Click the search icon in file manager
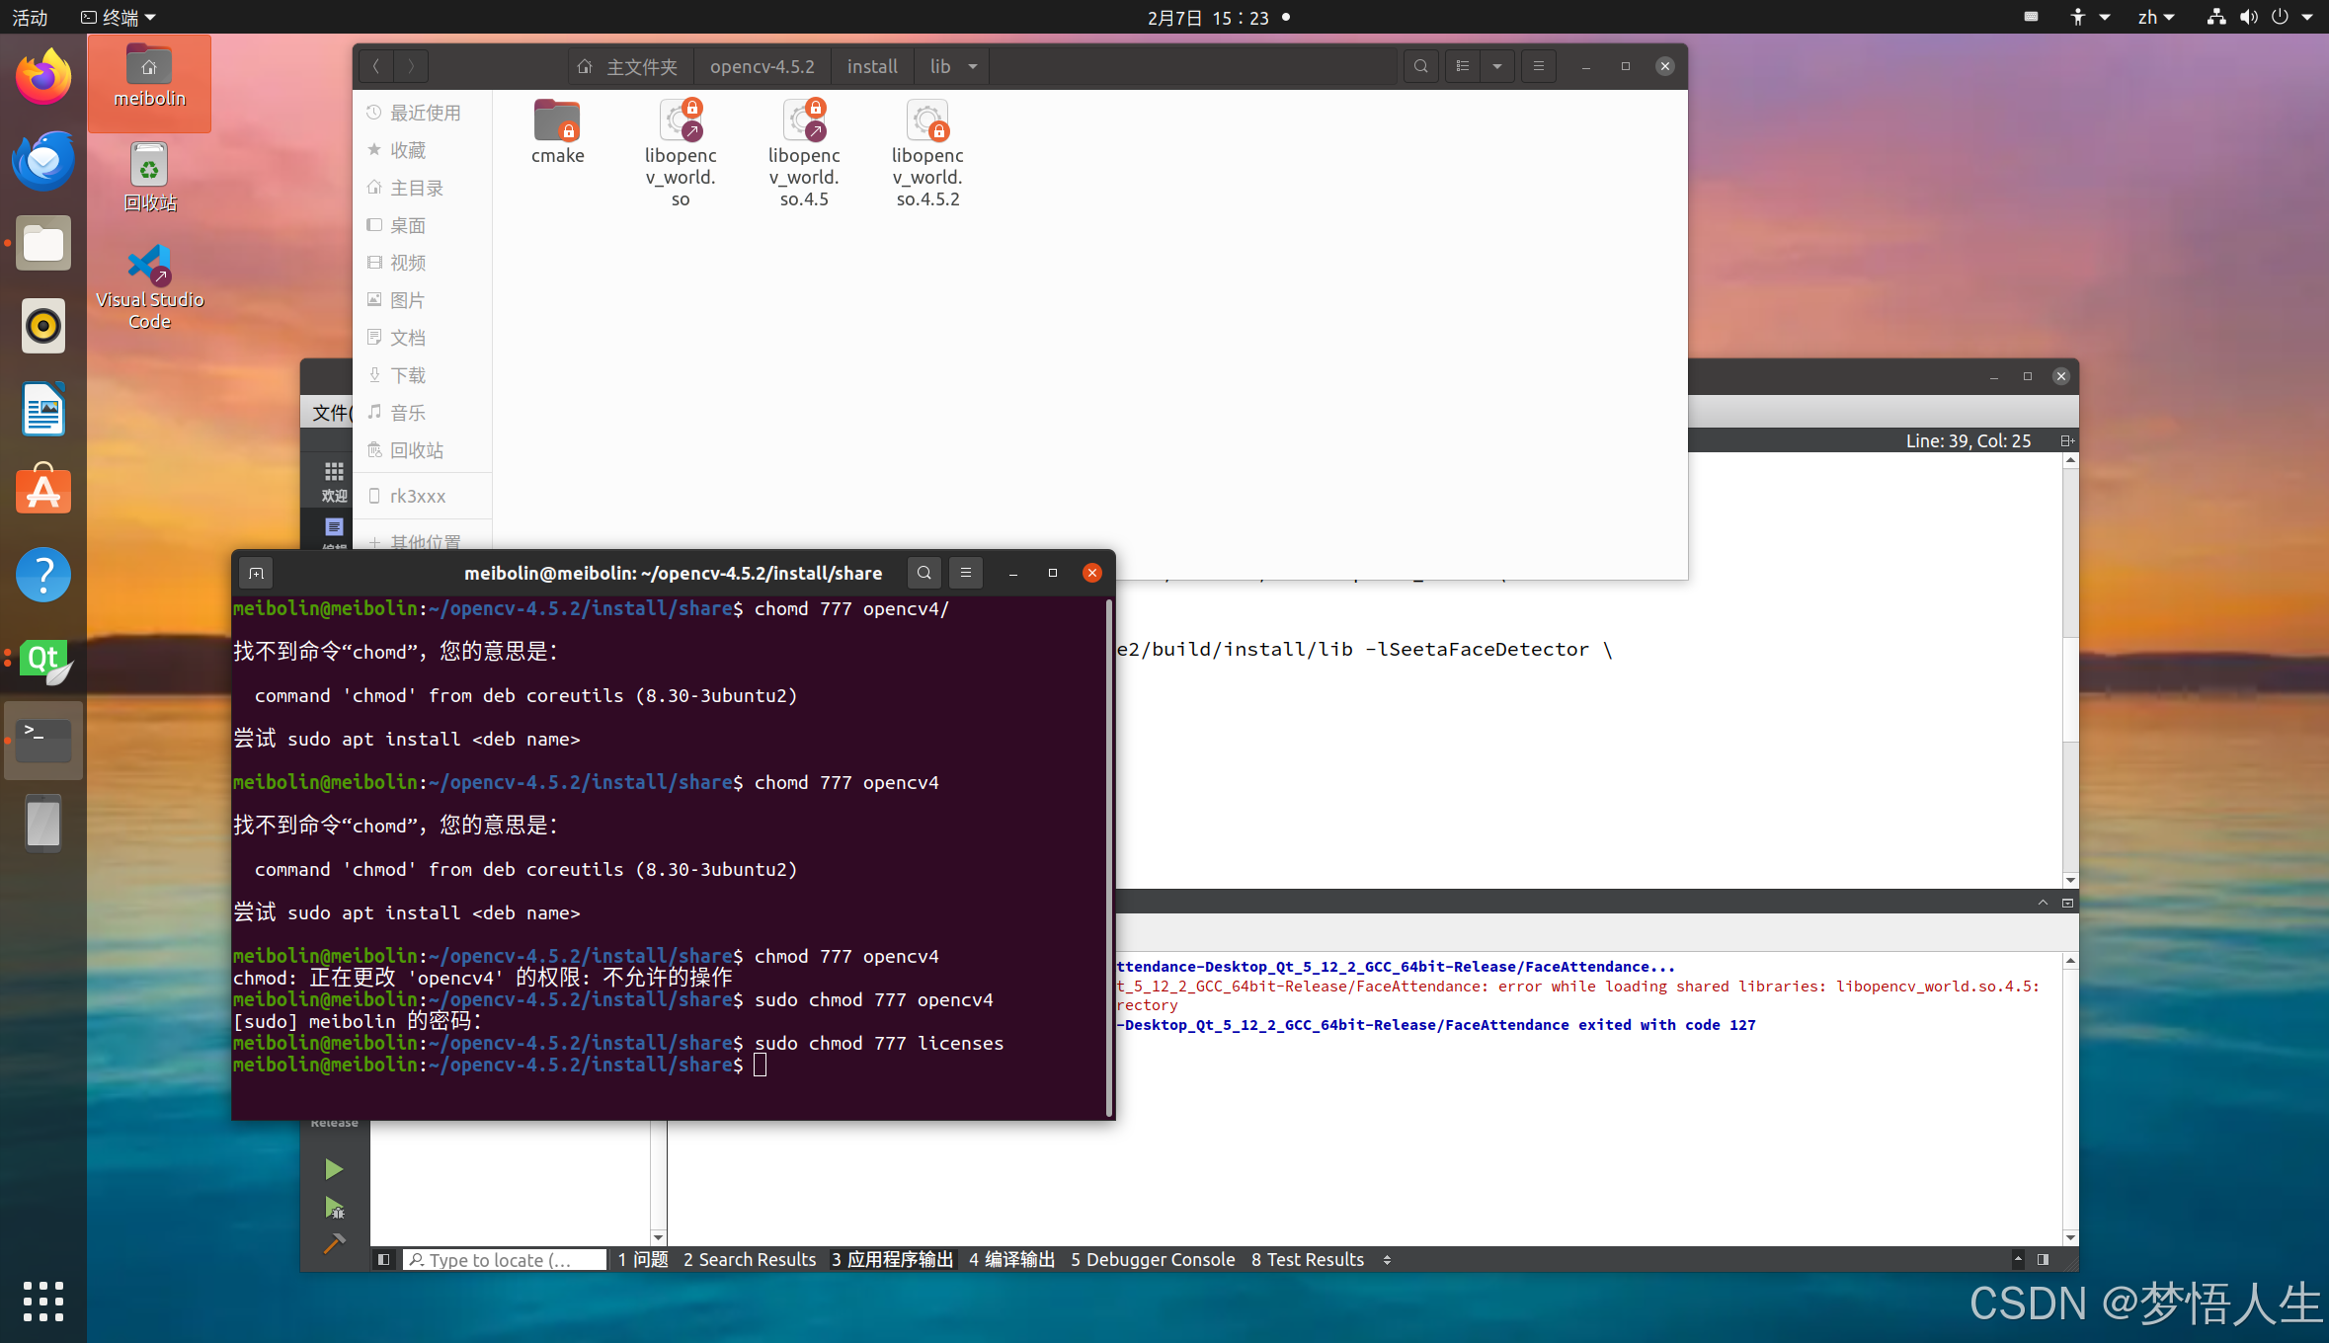 (x=1420, y=66)
